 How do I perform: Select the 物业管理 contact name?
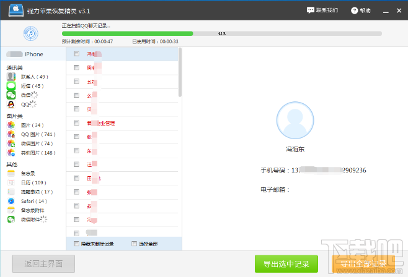(x=100, y=123)
